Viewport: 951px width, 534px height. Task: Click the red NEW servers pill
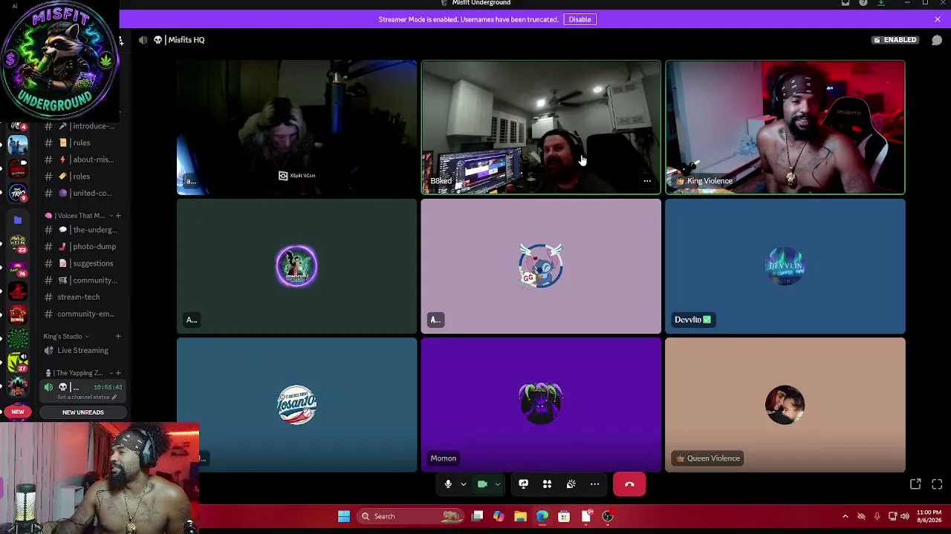coord(17,412)
